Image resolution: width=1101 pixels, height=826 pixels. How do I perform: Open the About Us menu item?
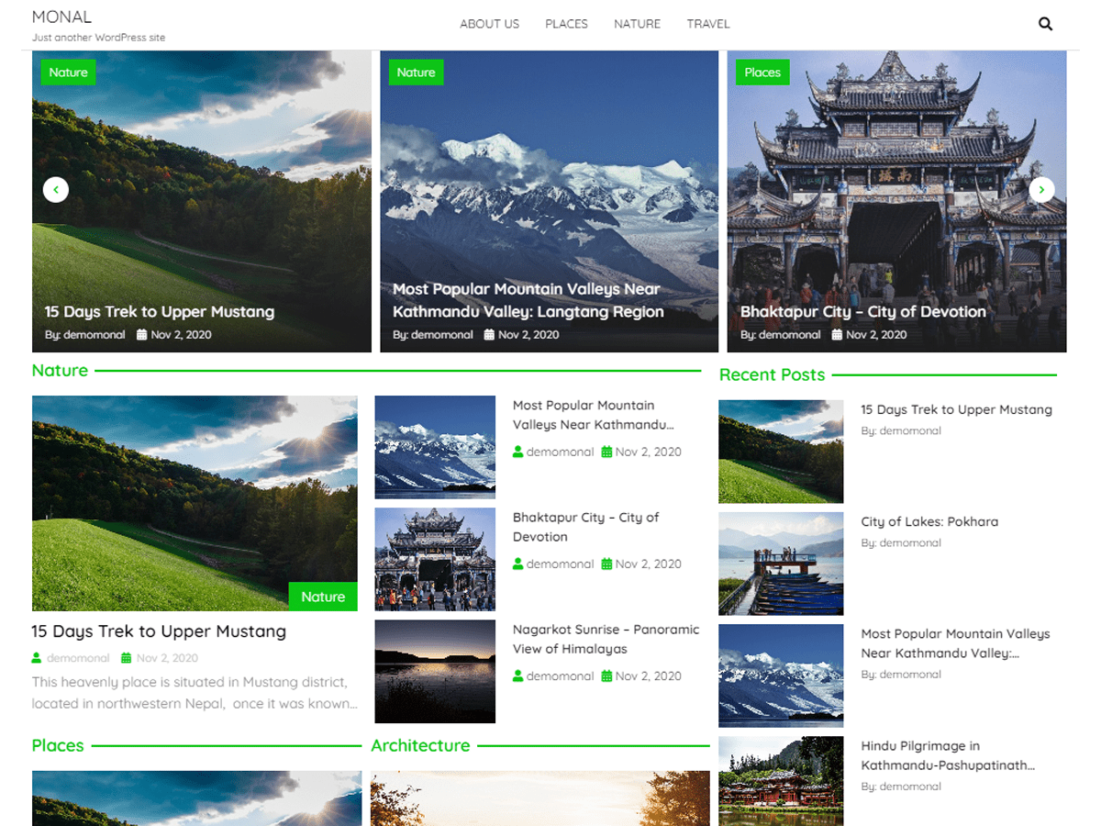pyautogui.click(x=489, y=24)
